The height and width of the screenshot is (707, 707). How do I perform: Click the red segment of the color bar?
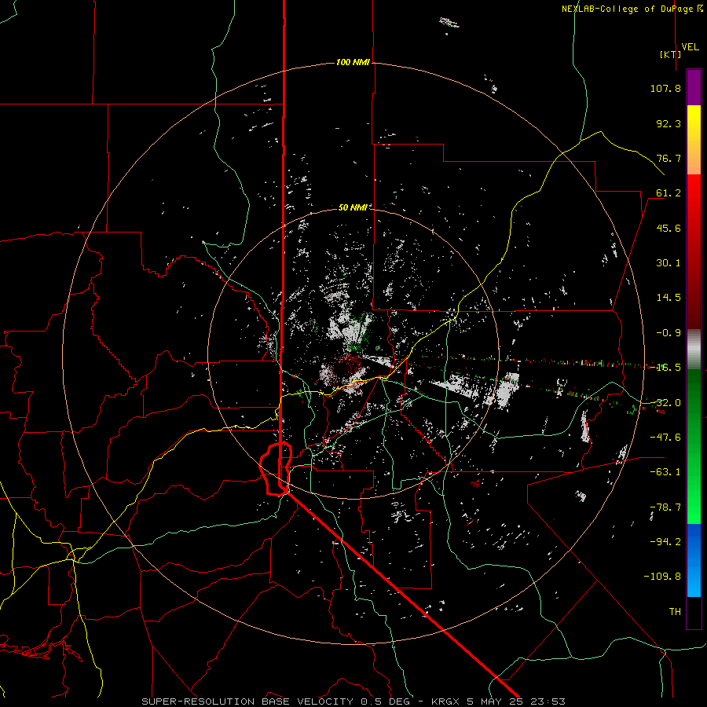coord(694,251)
